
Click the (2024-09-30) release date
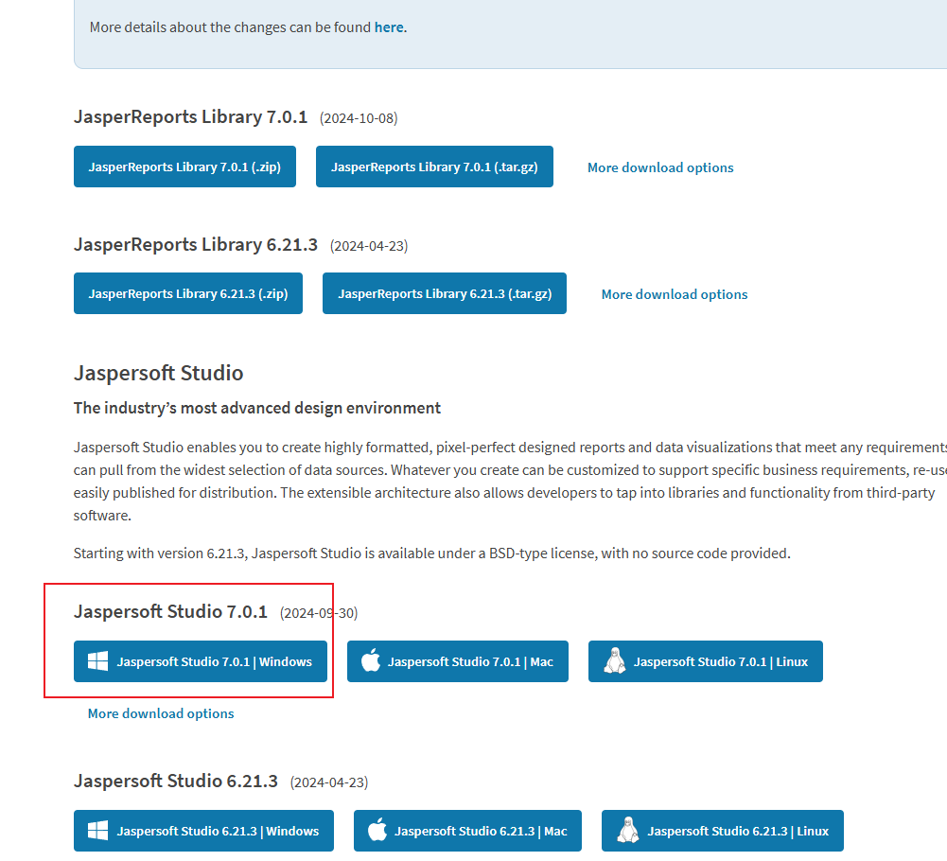click(319, 613)
